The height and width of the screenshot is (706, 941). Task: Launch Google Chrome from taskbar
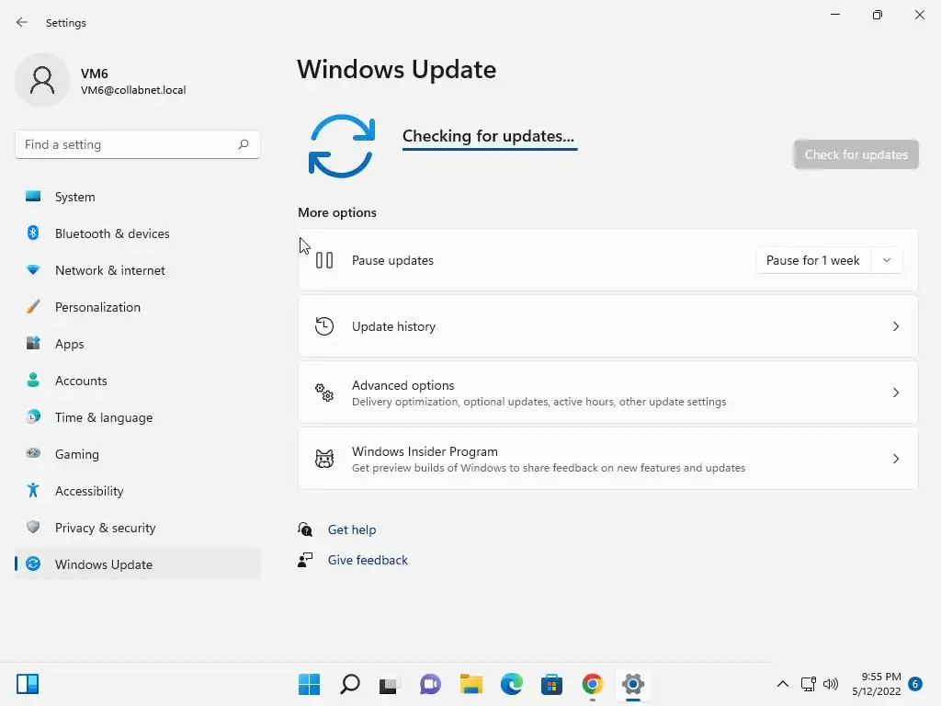[x=593, y=684]
